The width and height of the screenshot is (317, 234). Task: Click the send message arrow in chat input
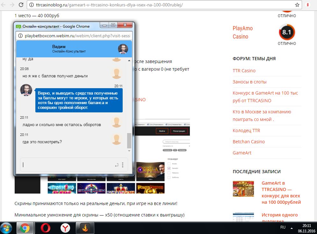pyautogui.click(x=117, y=165)
